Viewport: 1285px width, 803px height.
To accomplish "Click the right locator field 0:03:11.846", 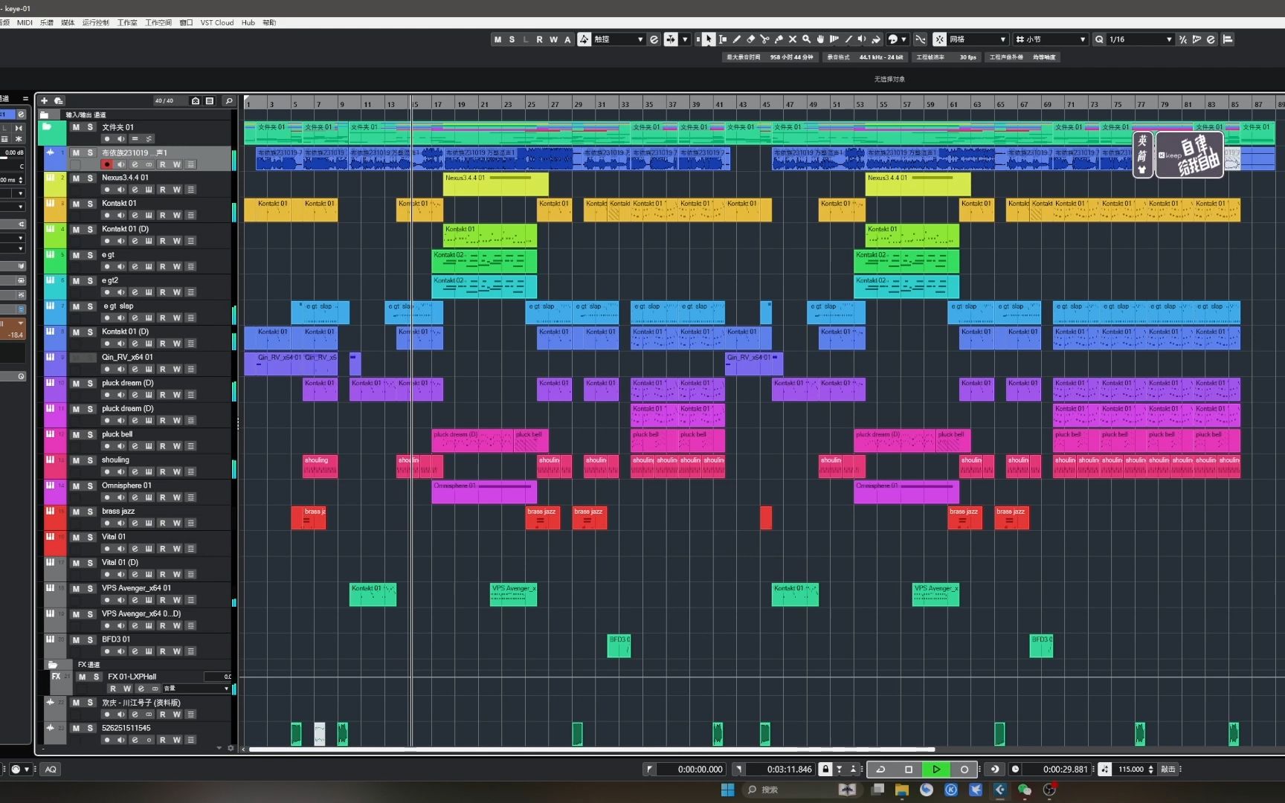I will pos(782,770).
